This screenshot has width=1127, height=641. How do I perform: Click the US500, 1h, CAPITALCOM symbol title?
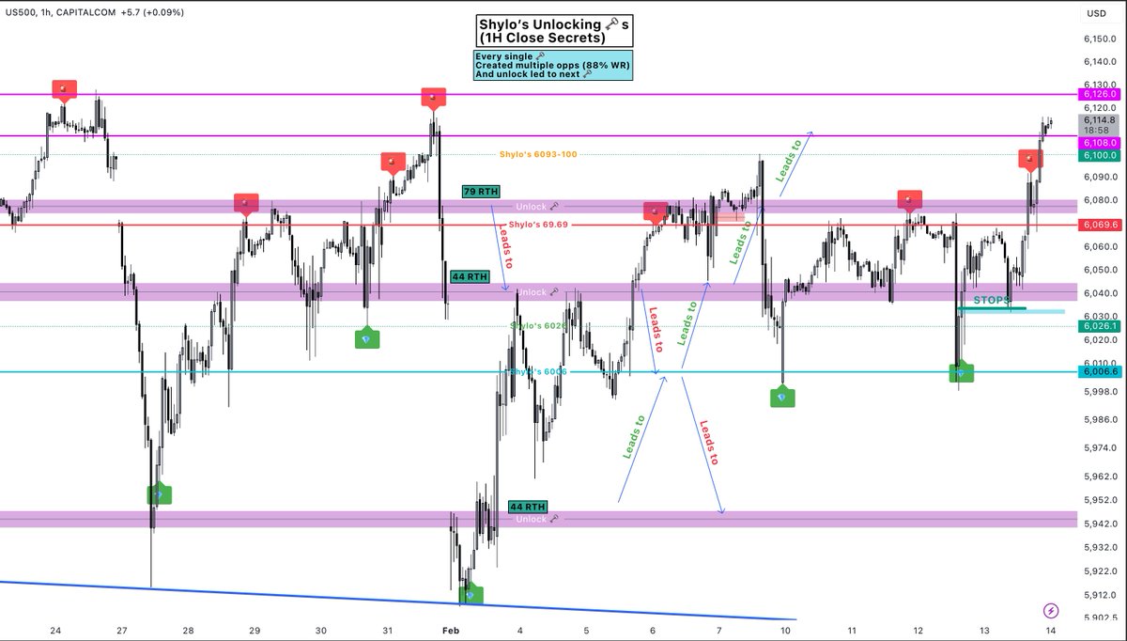63,11
